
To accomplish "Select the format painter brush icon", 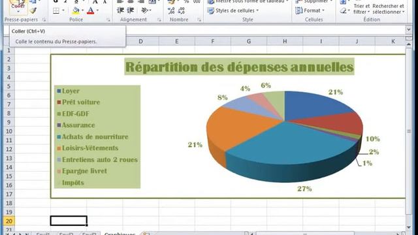I will tap(33, 10).
